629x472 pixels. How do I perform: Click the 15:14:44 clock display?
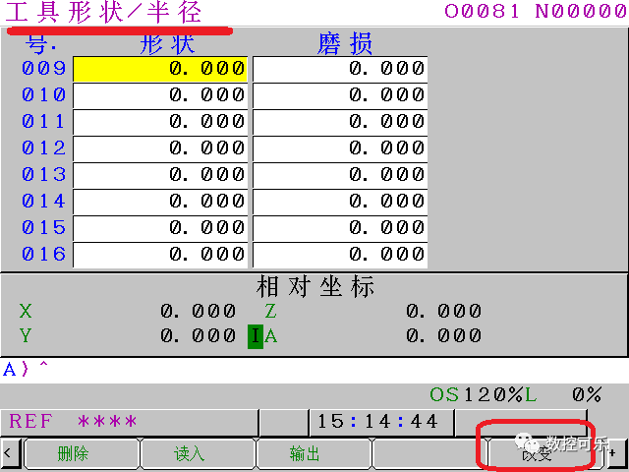[377, 422]
